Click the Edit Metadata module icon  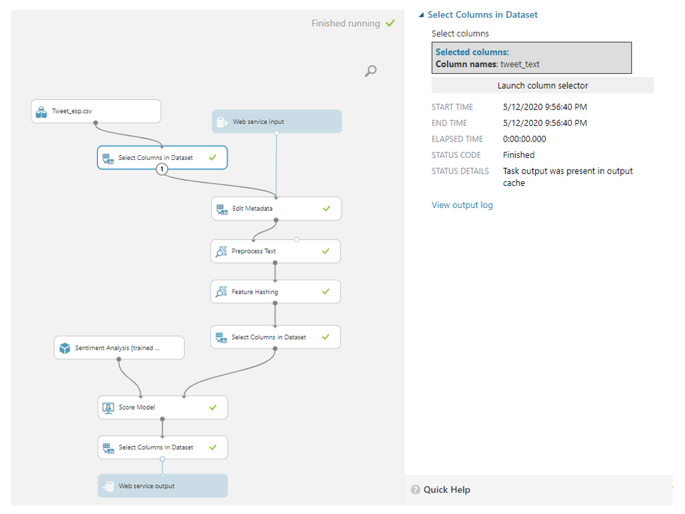(222, 209)
